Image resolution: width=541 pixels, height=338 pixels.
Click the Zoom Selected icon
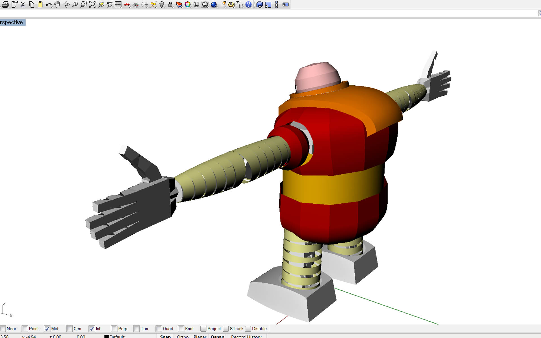click(101, 5)
